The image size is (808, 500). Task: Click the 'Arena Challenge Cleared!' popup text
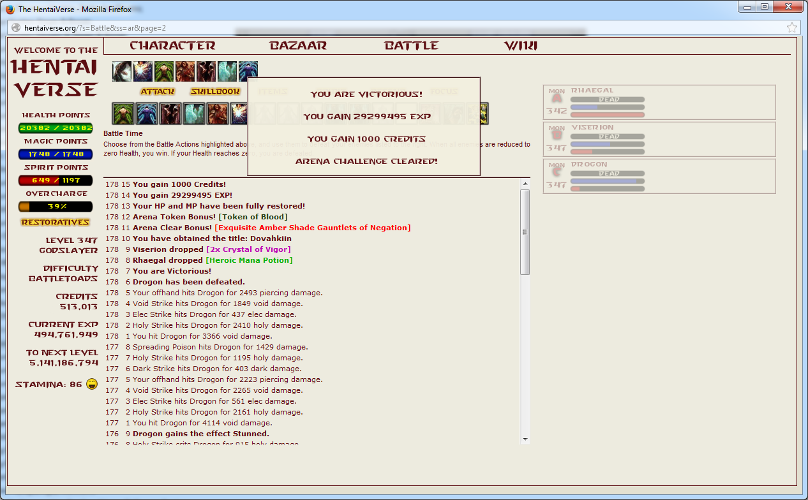tap(366, 161)
